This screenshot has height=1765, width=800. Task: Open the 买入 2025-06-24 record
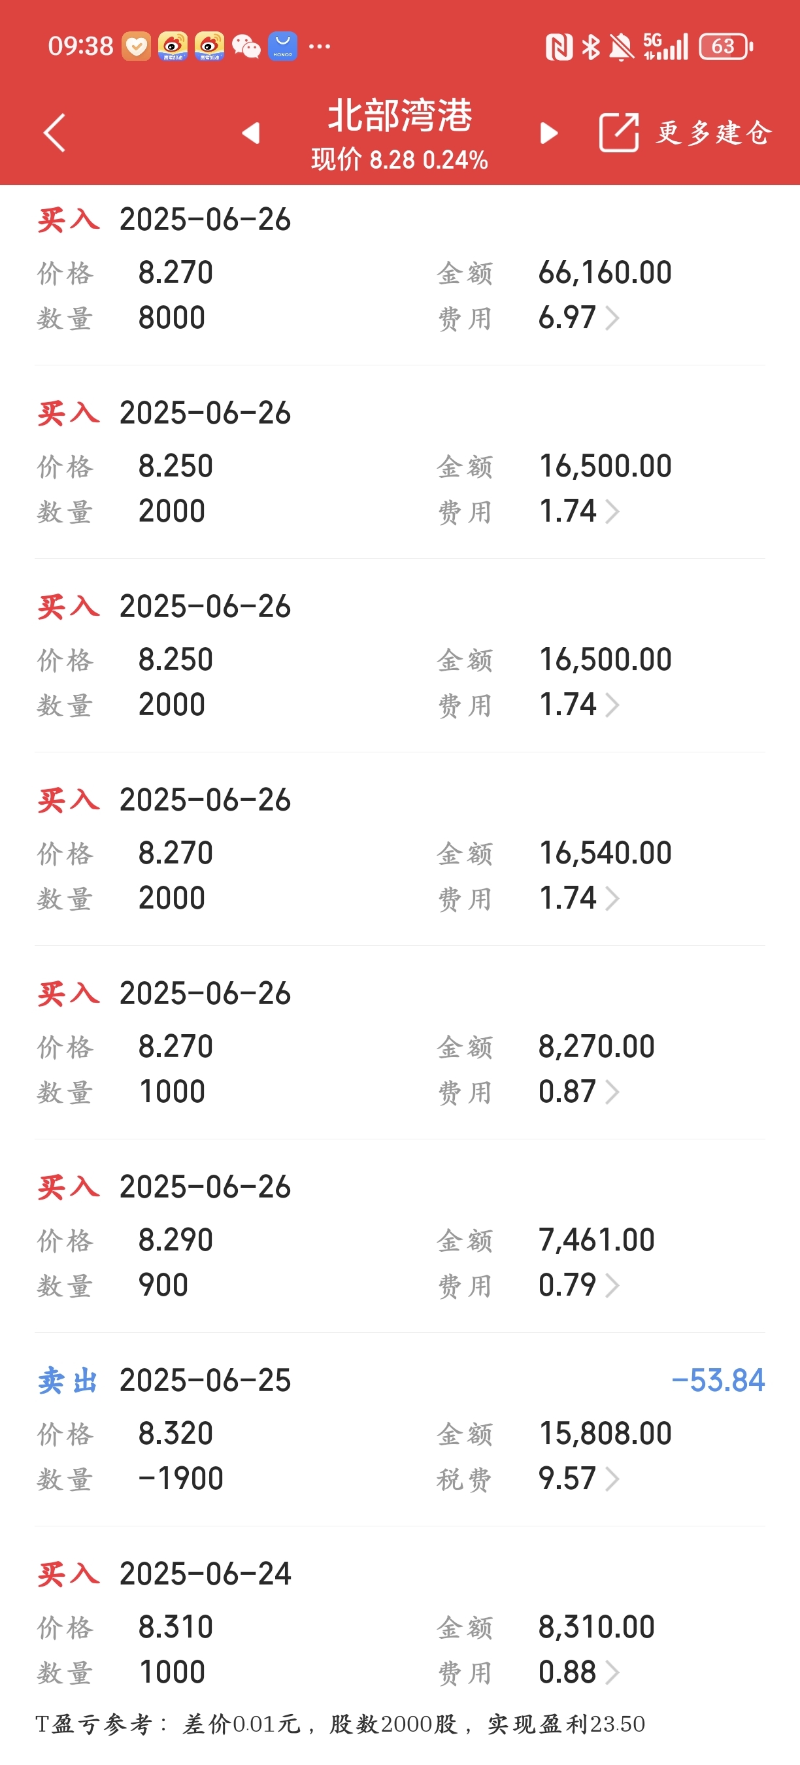[400, 1623]
